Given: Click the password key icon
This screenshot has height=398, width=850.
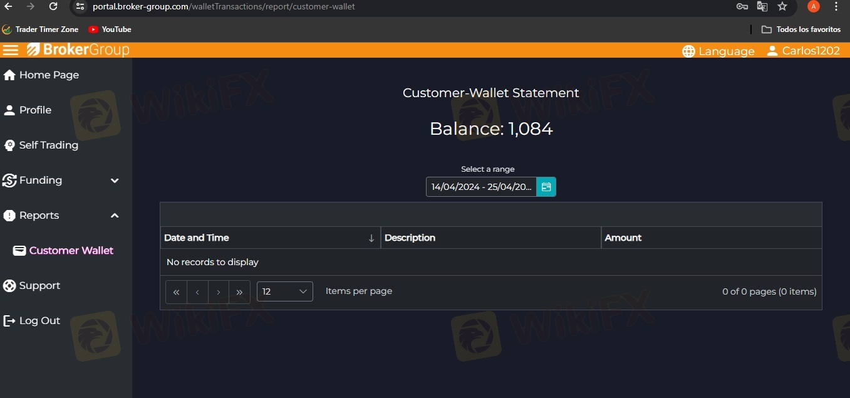Looking at the screenshot, I should click(x=742, y=7).
